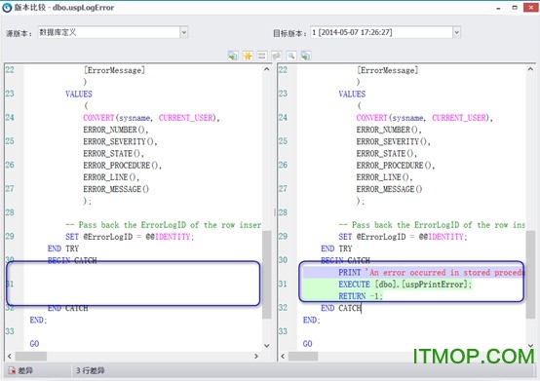
Task: Click the right pane vertical scroll down arrow
Action: [x=530, y=345]
